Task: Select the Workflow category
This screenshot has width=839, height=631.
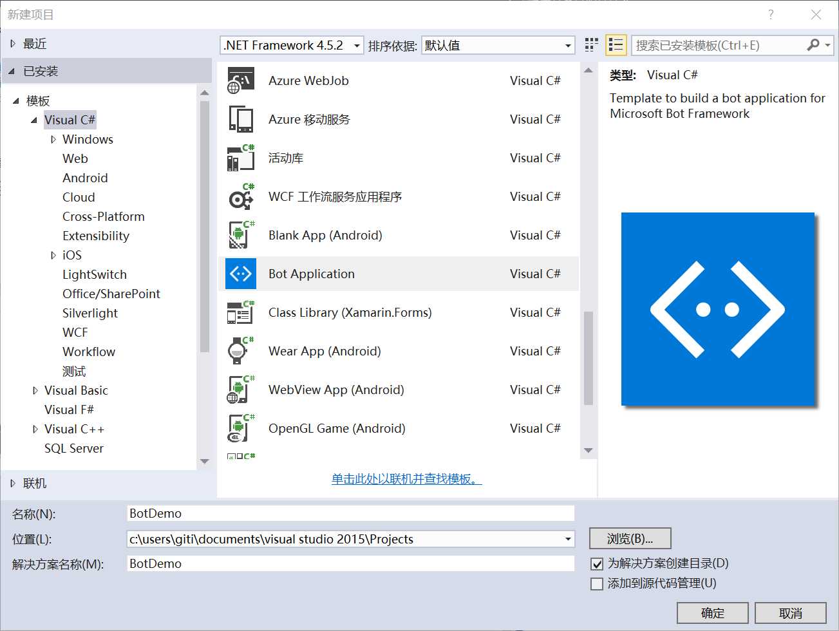Action: (x=89, y=352)
